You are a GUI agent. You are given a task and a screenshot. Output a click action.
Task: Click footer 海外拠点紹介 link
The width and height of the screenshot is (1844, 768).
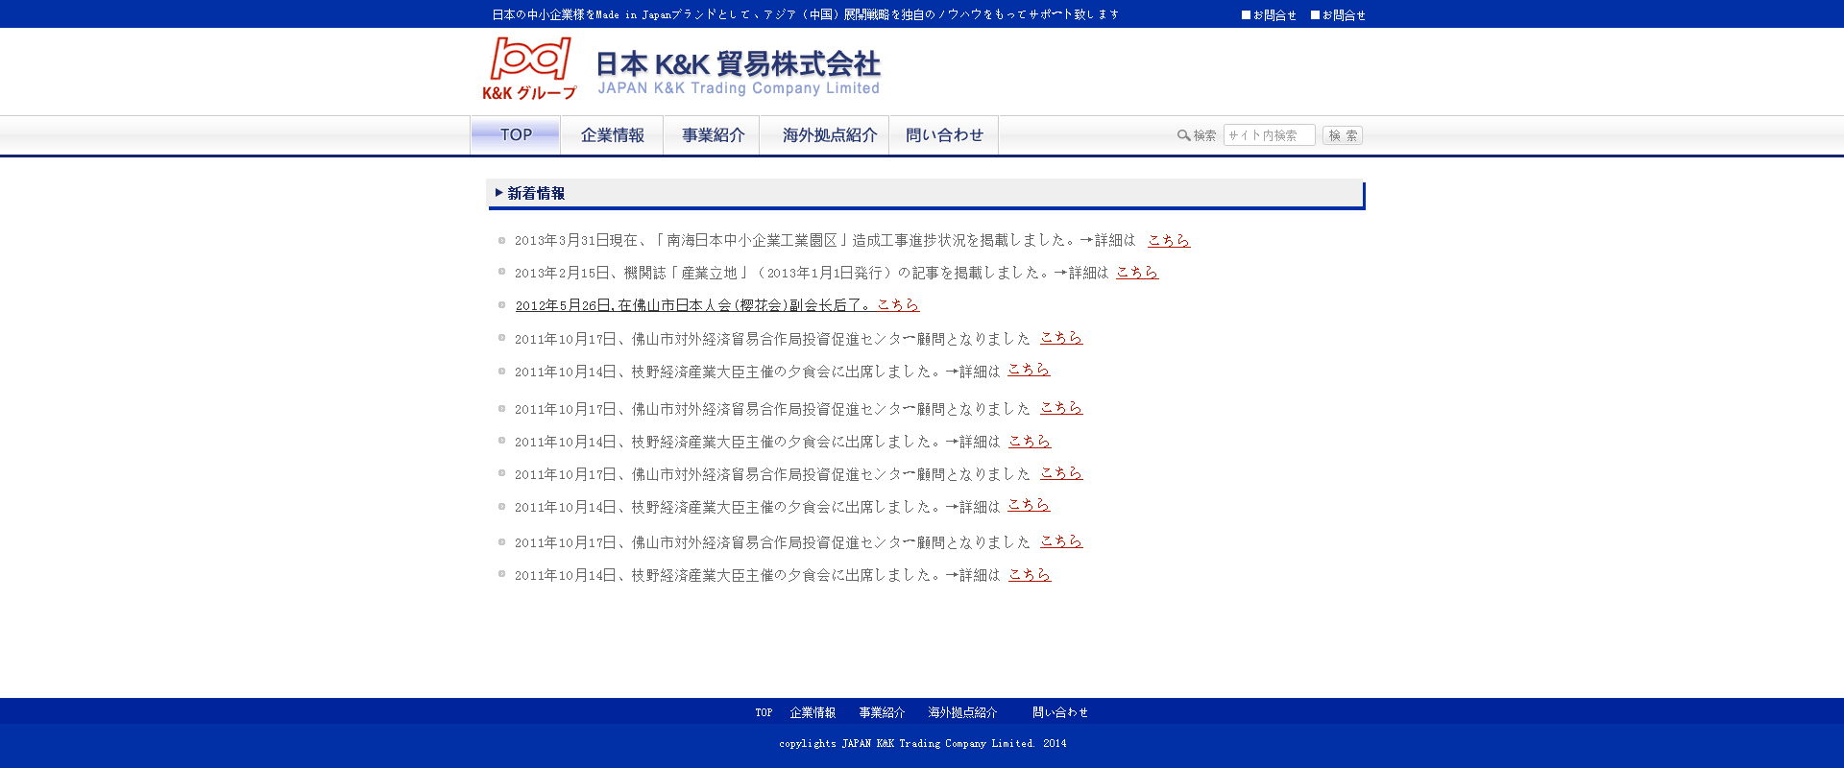point(962,712)
